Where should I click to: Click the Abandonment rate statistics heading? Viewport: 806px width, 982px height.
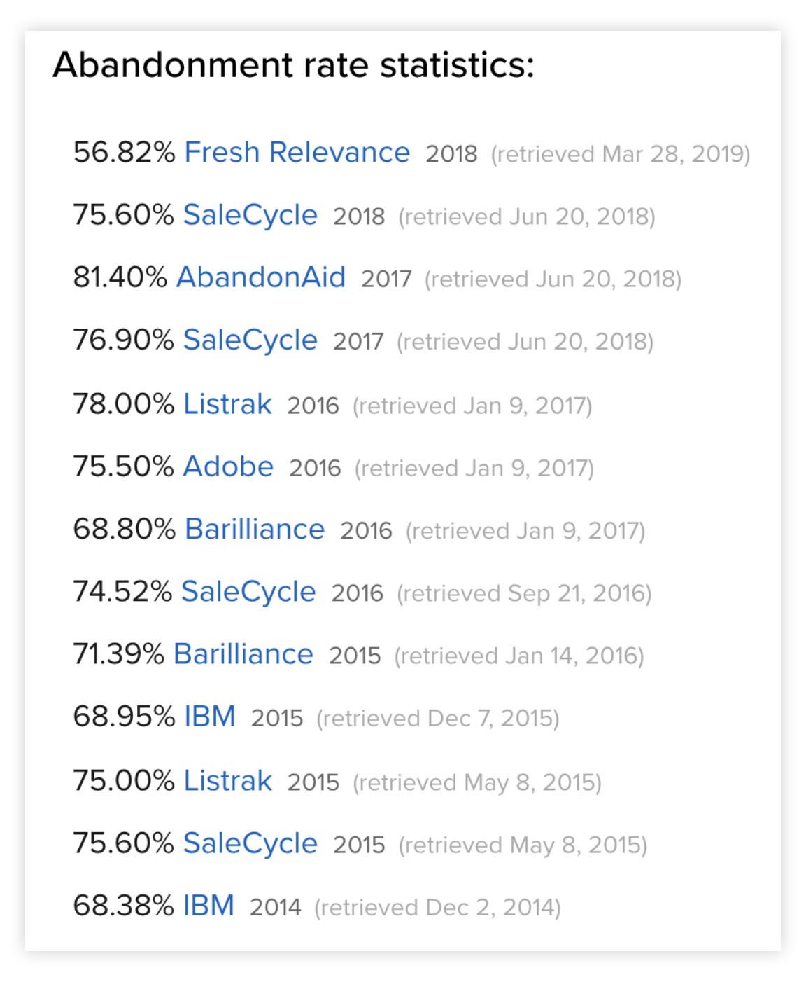293,65
